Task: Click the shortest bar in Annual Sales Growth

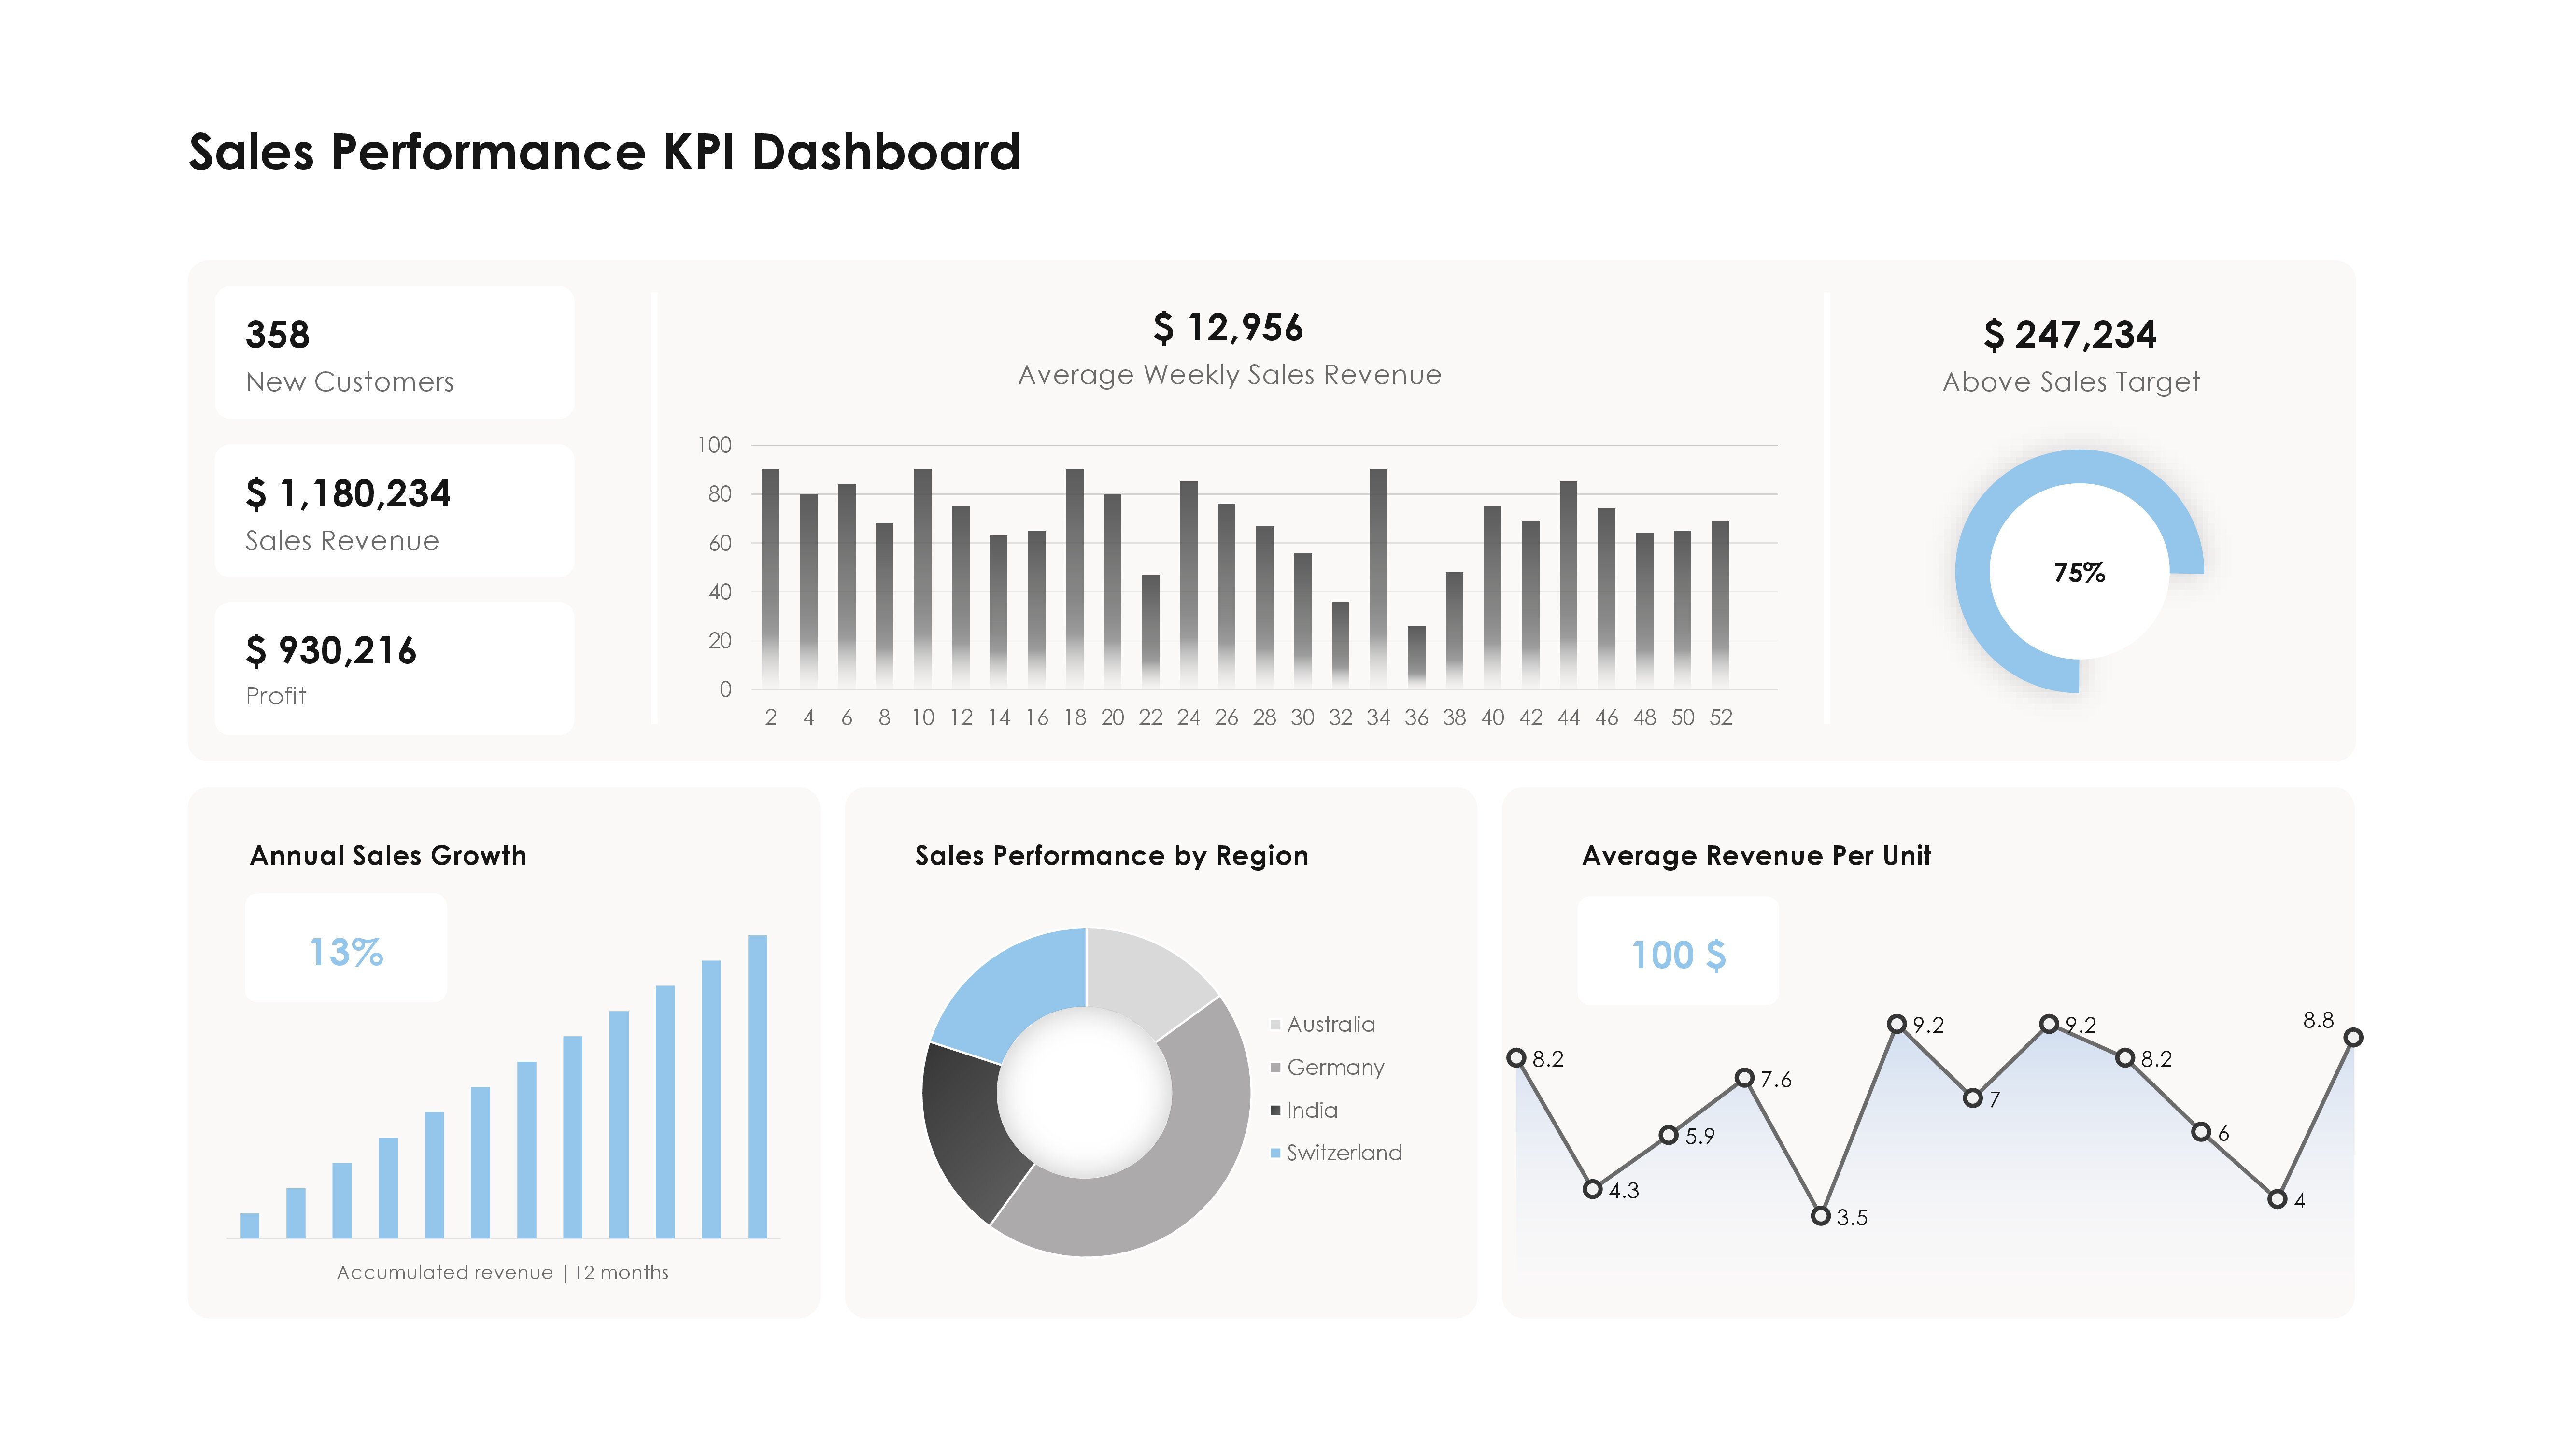Action: coord(250,1226)
